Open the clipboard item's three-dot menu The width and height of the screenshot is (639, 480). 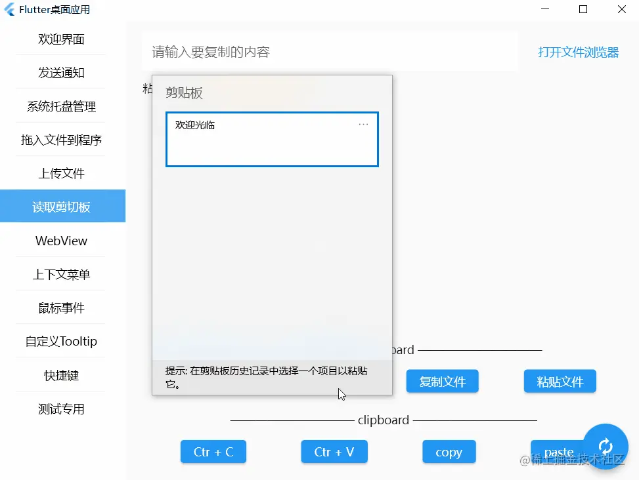pos(363,125)
